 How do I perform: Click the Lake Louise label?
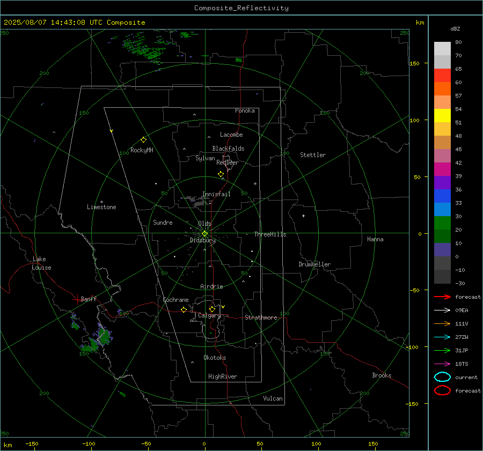click(x=41, y=263)
